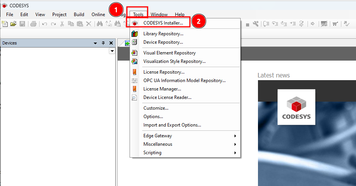This screenshot has width=356, height=186.
Task: Click the Paste clipboard icon
Action: click(x=80, y=23)
